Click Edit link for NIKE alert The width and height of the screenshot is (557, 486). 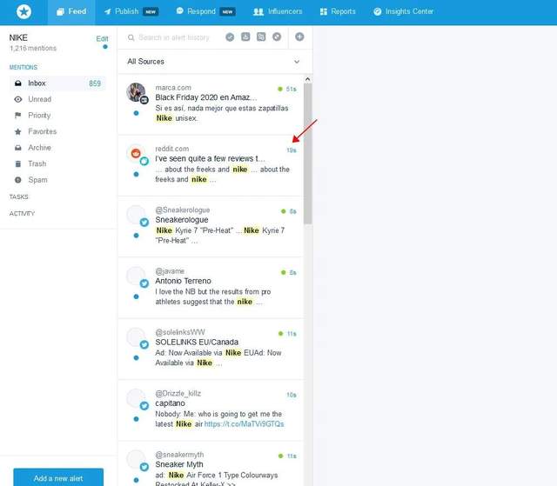tap(102, 38)
